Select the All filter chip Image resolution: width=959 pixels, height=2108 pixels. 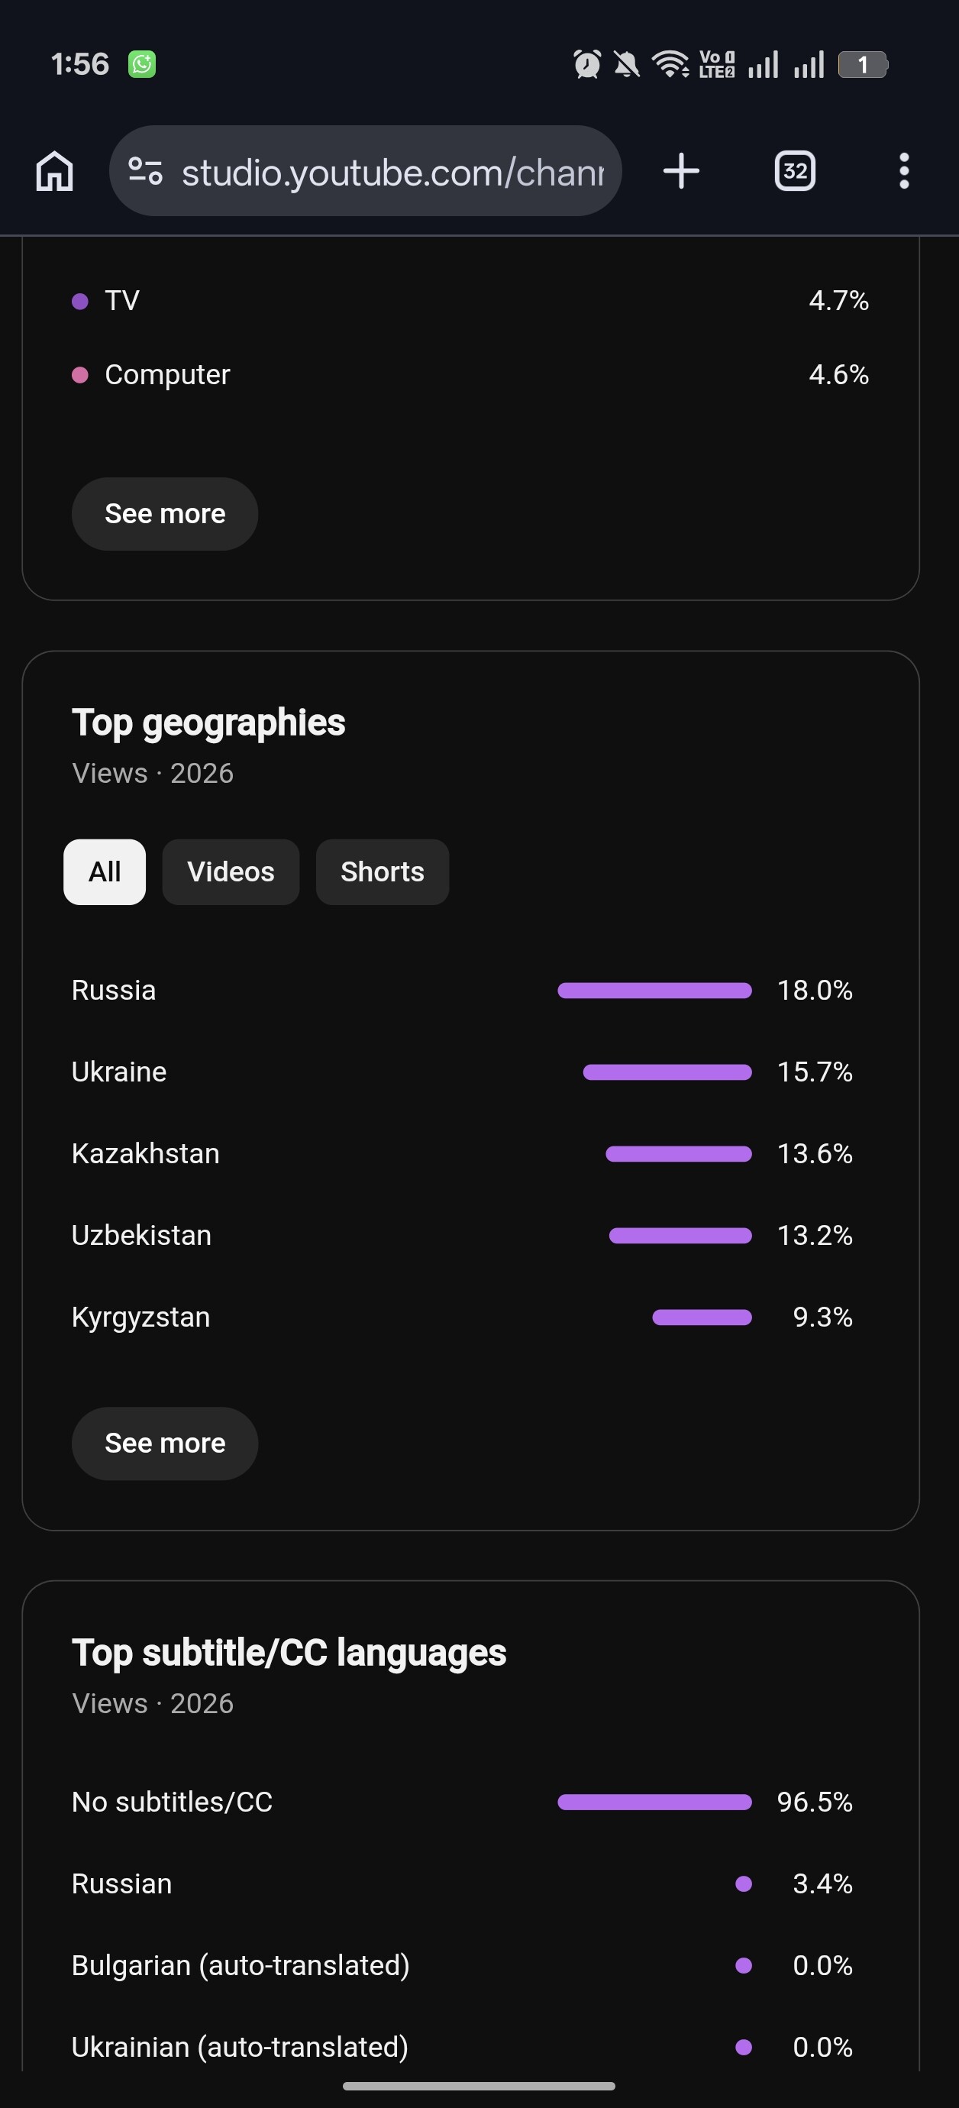[105, 871]
